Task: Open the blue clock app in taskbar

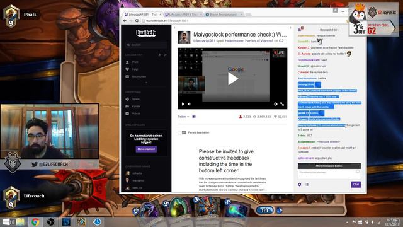Action: pyautogui.click(x=97, y=222)
